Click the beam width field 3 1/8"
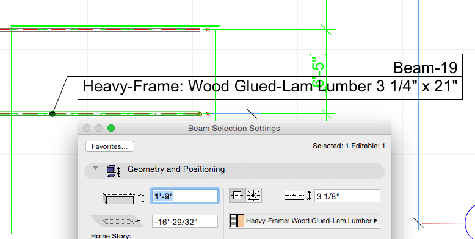This screenshot has width=475, height=239. click(347, 196)
